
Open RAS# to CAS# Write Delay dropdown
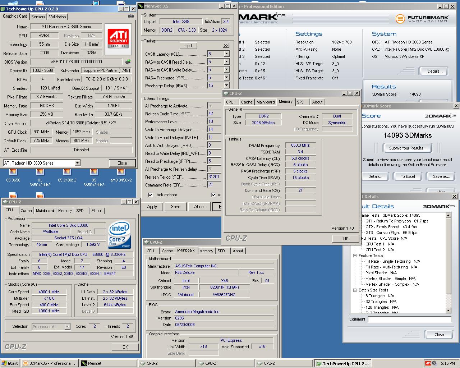coord(226,70)
